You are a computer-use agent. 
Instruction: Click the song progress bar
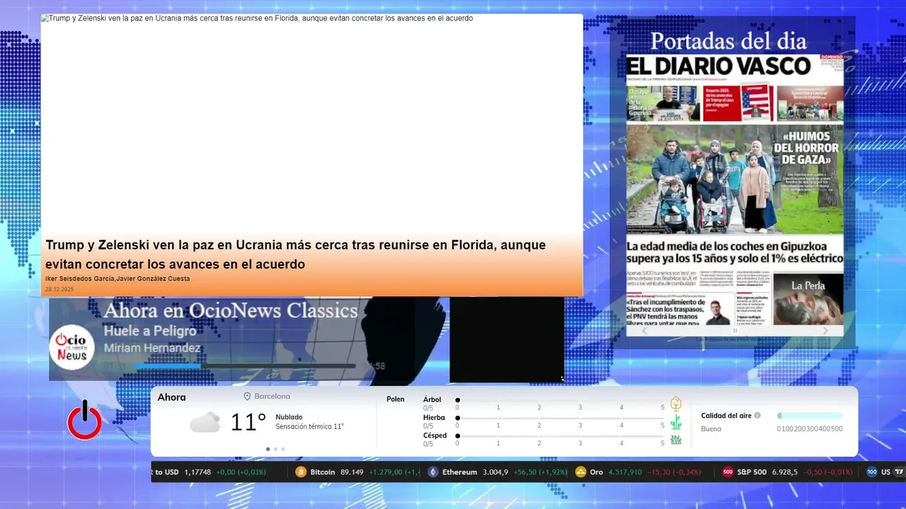[x=244, y=365]
